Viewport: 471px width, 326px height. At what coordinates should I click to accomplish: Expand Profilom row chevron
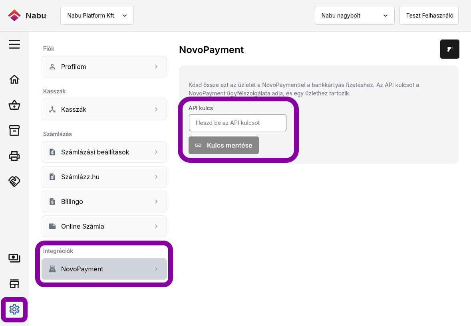click(x=156, y=67)
